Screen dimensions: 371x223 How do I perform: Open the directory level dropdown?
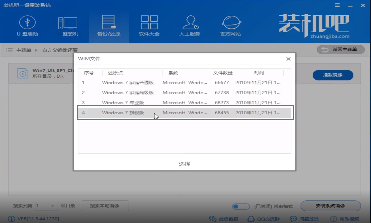pos(46,206)
